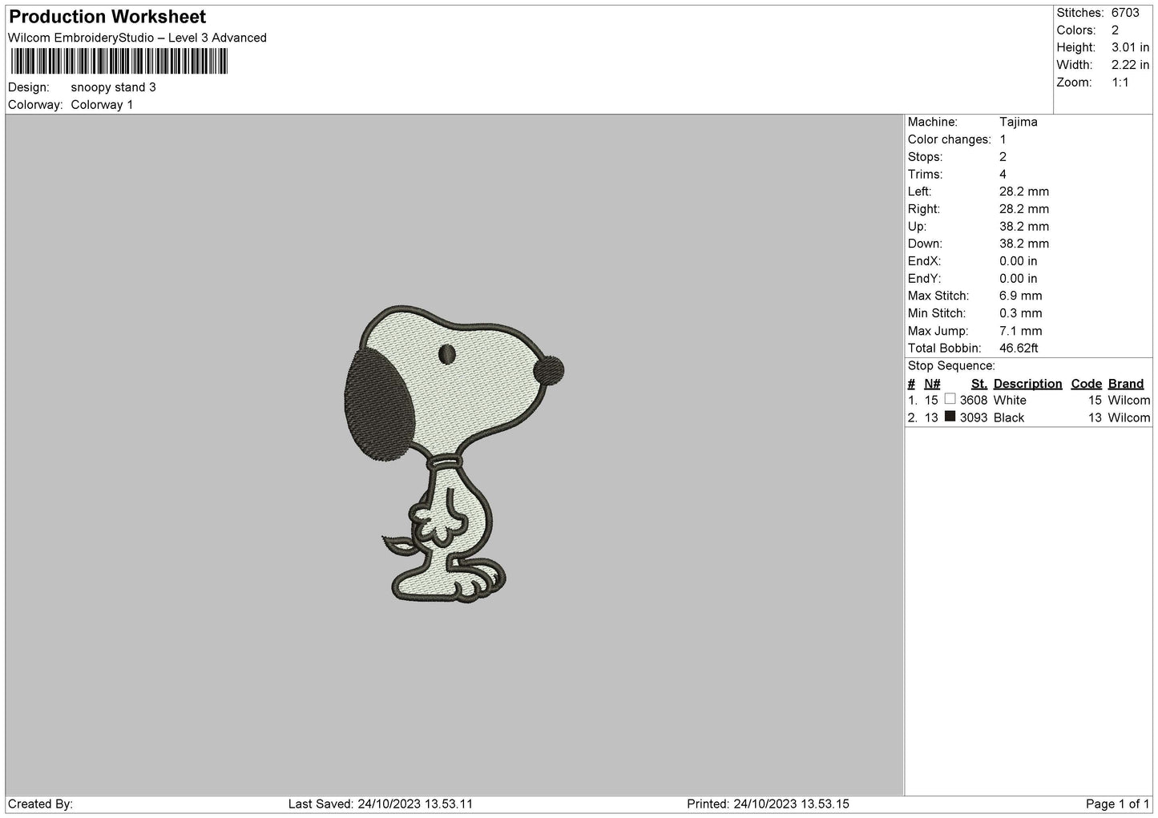1158x818 pixels.
Task: Click the Black thread color swatch
Action: tap(950, 417)
